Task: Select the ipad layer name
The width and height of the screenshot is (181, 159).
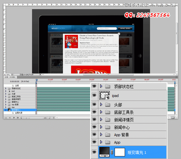Action: pos(115,96)
